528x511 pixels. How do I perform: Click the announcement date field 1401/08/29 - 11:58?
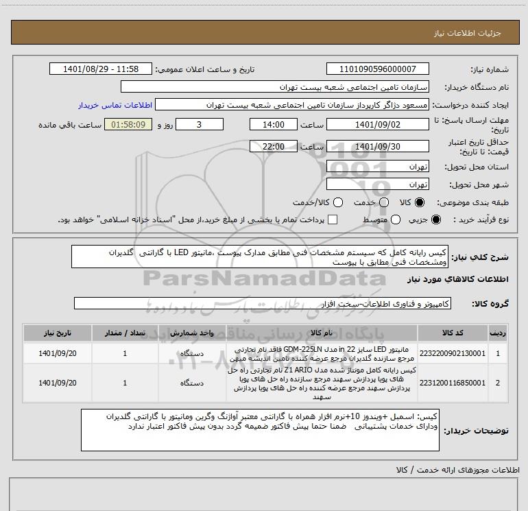(x=101, y=69)
